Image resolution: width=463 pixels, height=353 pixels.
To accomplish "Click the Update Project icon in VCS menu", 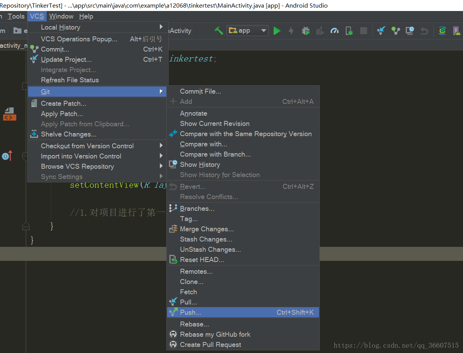I will [34, 59].
